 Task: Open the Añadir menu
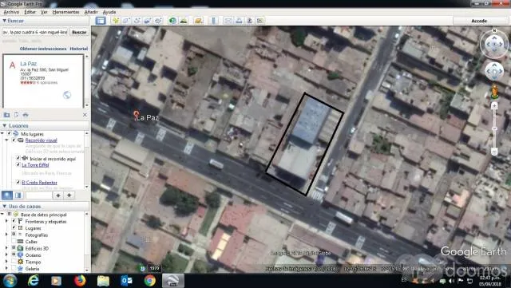pos(91,12)
